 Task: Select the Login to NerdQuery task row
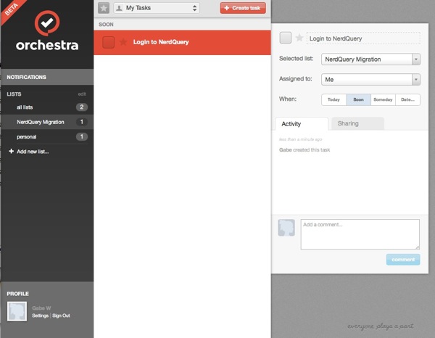(182, 43)
